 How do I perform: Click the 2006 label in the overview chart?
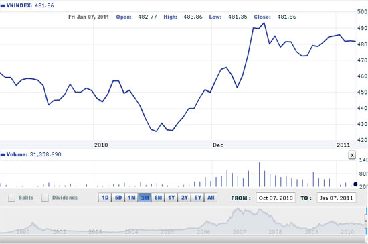coord(203,232)
